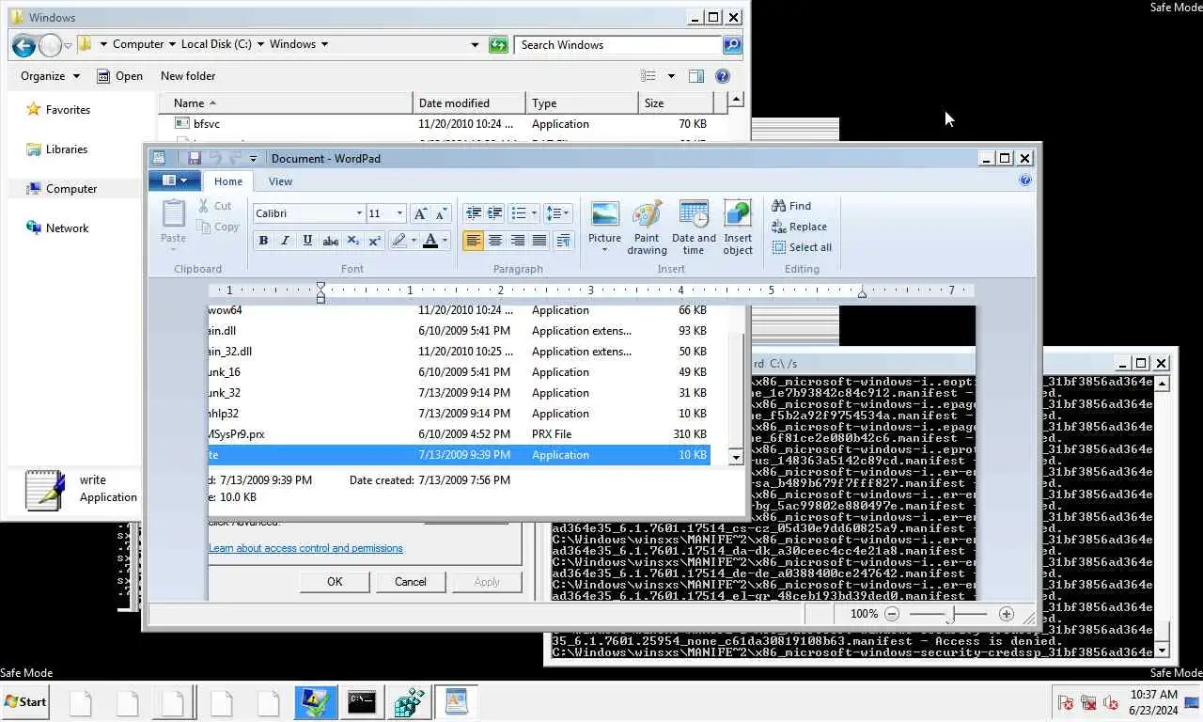Toggle Superscript in WordPad
Screen dimensions: 1203x722
tap(374, 241)
